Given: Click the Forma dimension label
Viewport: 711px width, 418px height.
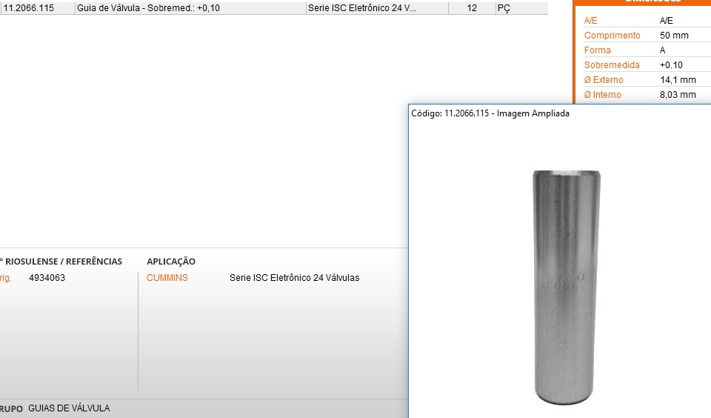Looking at the screenshot, I should point(598,50).
